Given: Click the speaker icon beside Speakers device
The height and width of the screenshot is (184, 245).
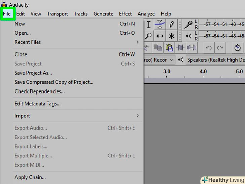Looking at the screenshot, I should (x=181, y=60).
